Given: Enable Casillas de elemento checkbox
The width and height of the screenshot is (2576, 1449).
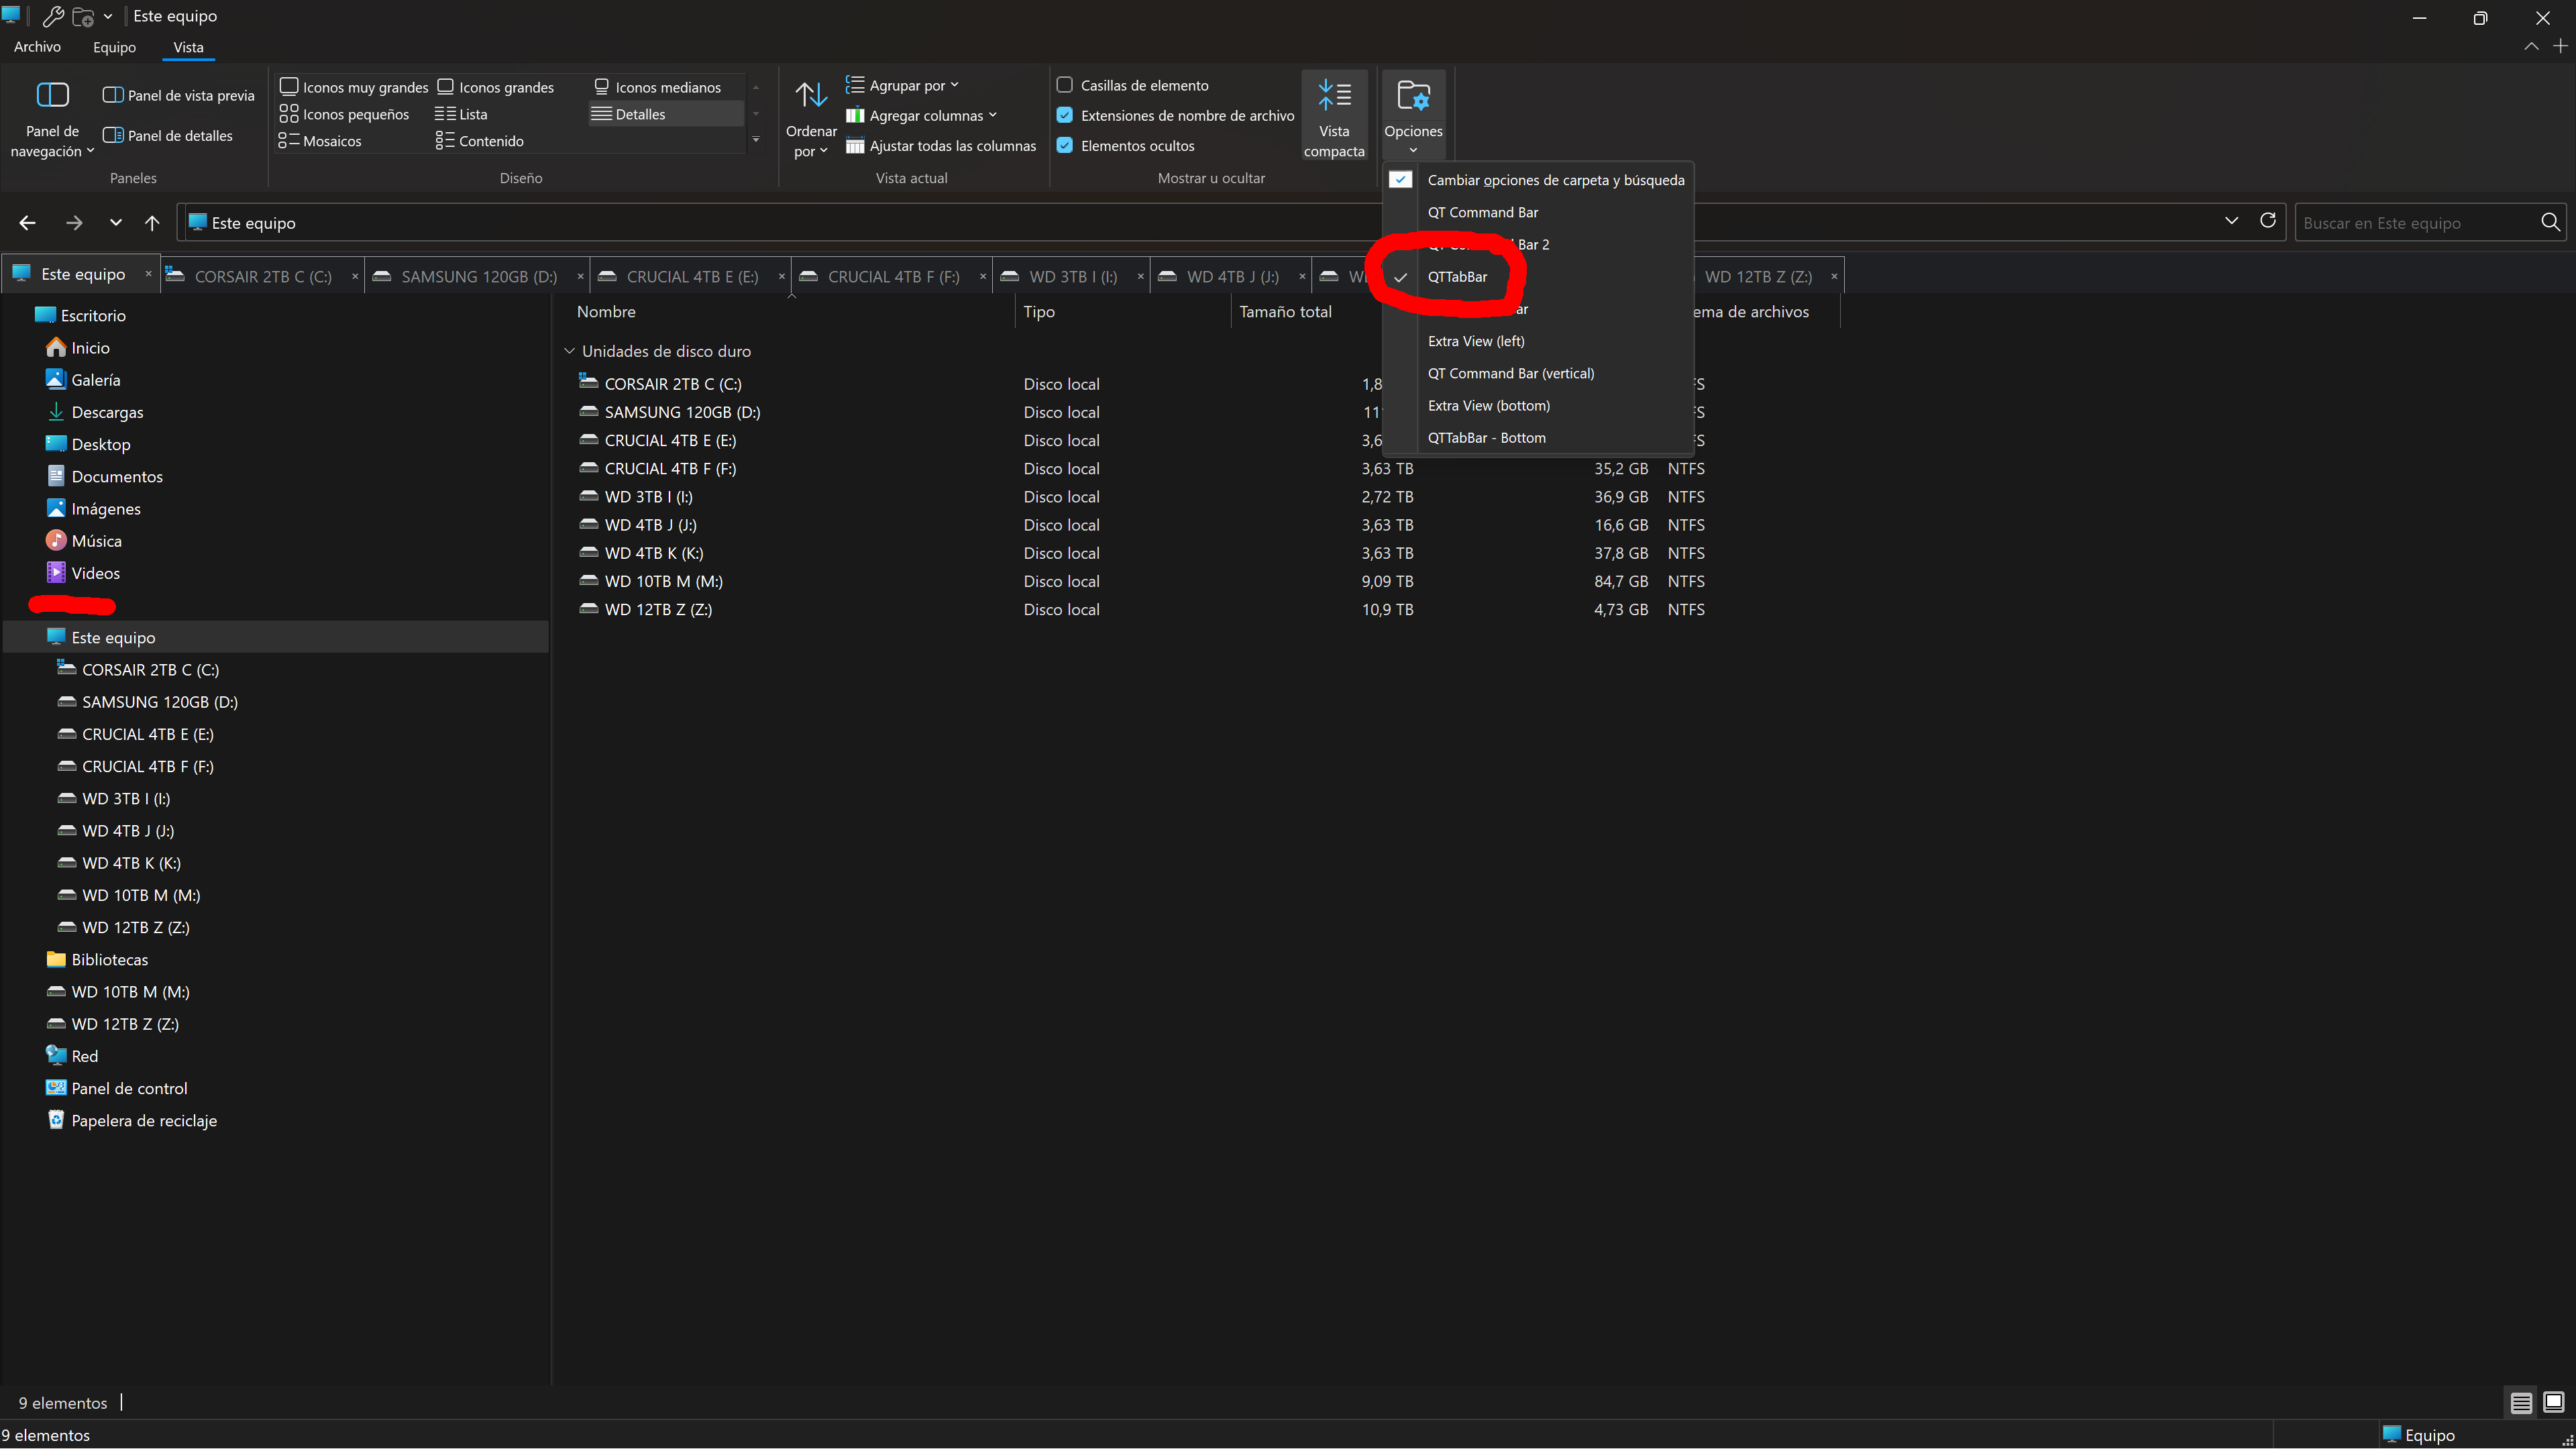Looking at the screenshot, I should point(1065,85).
